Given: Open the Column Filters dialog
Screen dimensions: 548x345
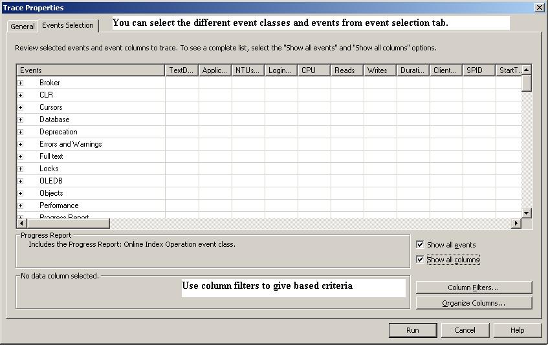Looking at the screenshot, I should coord(474,287).
